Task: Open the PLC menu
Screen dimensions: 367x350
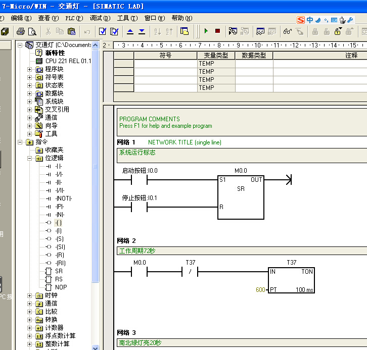Action: (74, 18)
